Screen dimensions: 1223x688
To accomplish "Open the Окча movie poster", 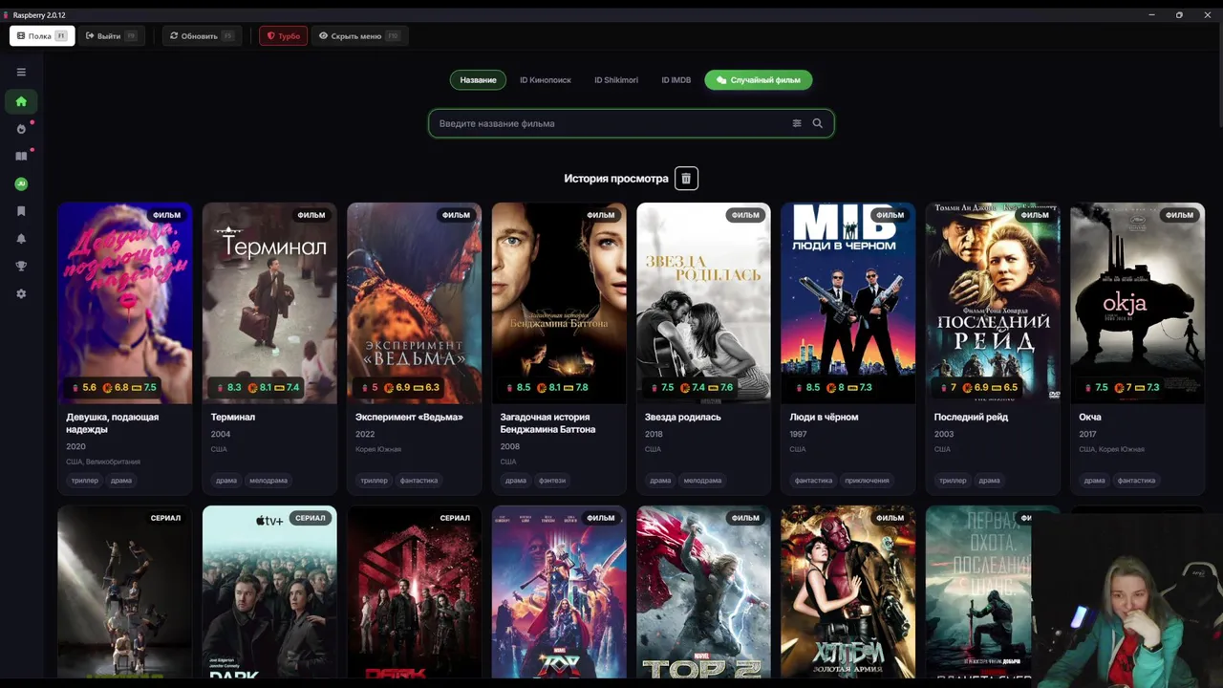I will pyautogui.click(x=1137, y=303).
